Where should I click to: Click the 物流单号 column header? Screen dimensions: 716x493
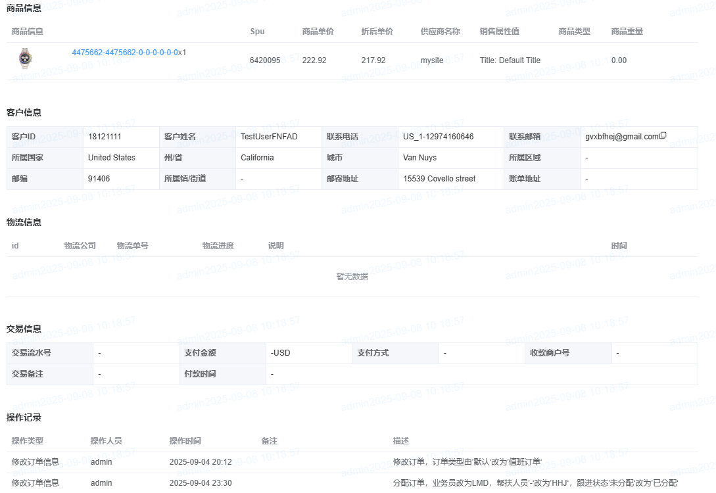click(x=132, y=246)
